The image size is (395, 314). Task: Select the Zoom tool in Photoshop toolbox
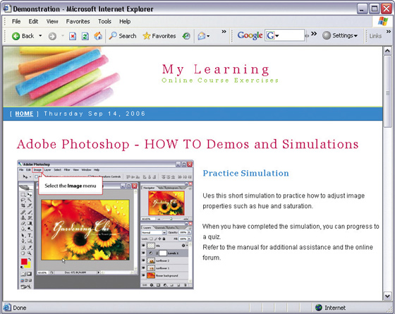30,253
